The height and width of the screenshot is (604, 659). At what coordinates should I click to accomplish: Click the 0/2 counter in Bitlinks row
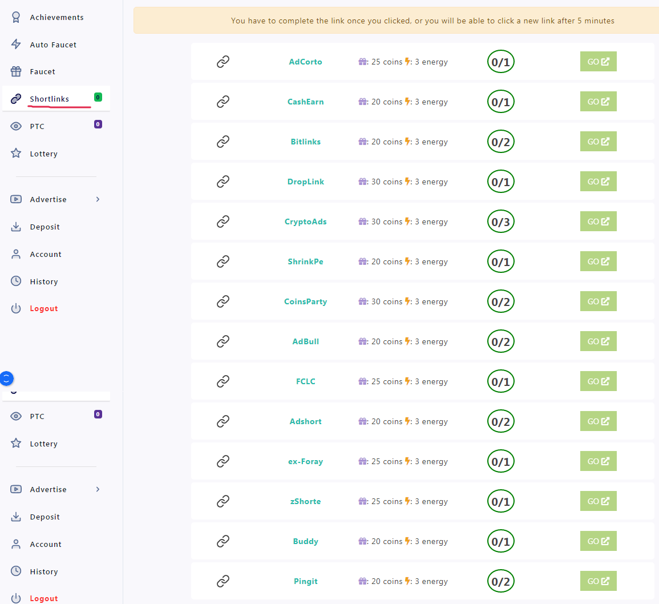point(500,142)
